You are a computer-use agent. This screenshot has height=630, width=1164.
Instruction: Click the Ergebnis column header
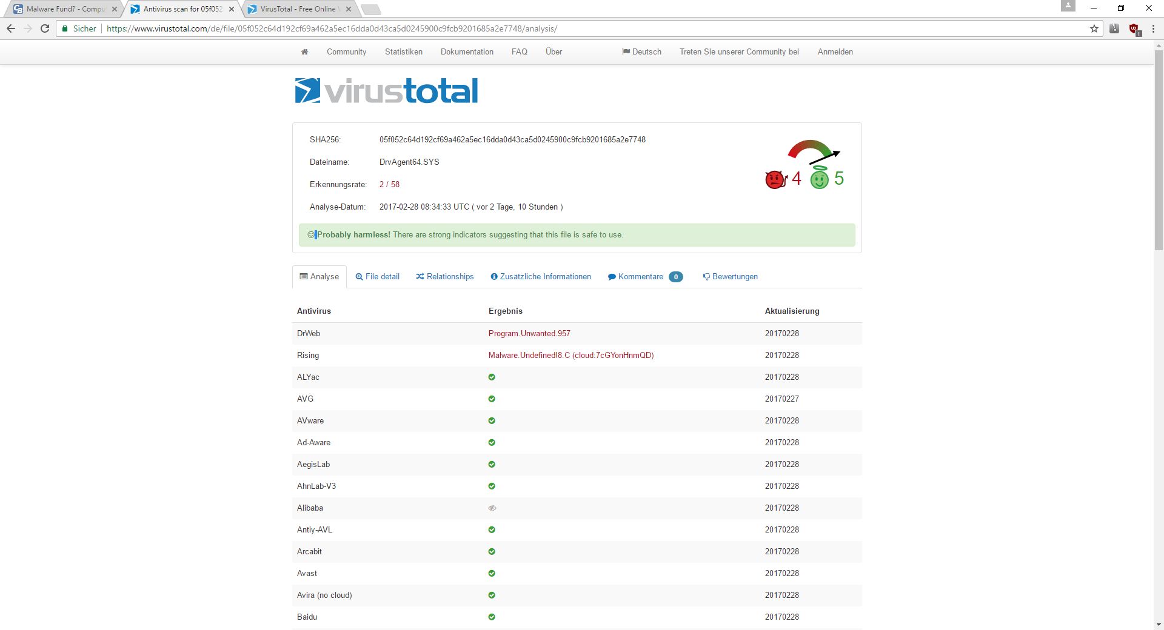(506, 311)
